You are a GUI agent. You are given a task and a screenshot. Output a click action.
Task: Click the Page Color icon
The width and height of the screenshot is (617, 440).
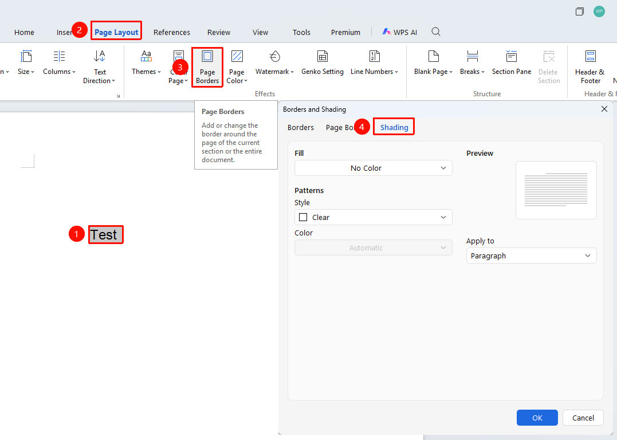[237, 56]
